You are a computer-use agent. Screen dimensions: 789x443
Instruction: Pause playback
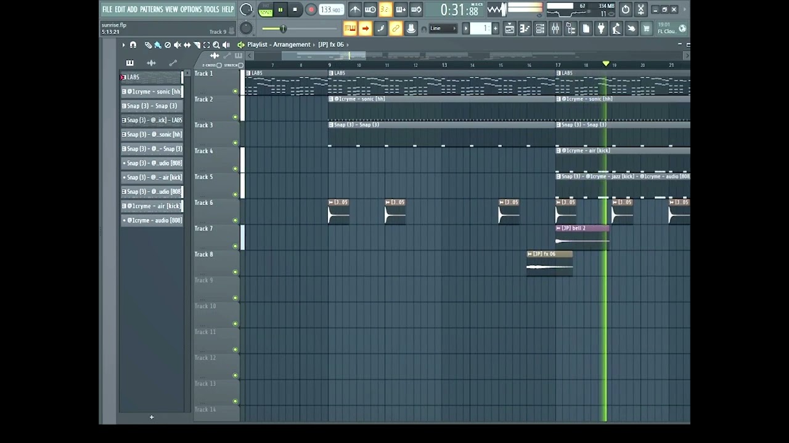click(x=280, y=9)
